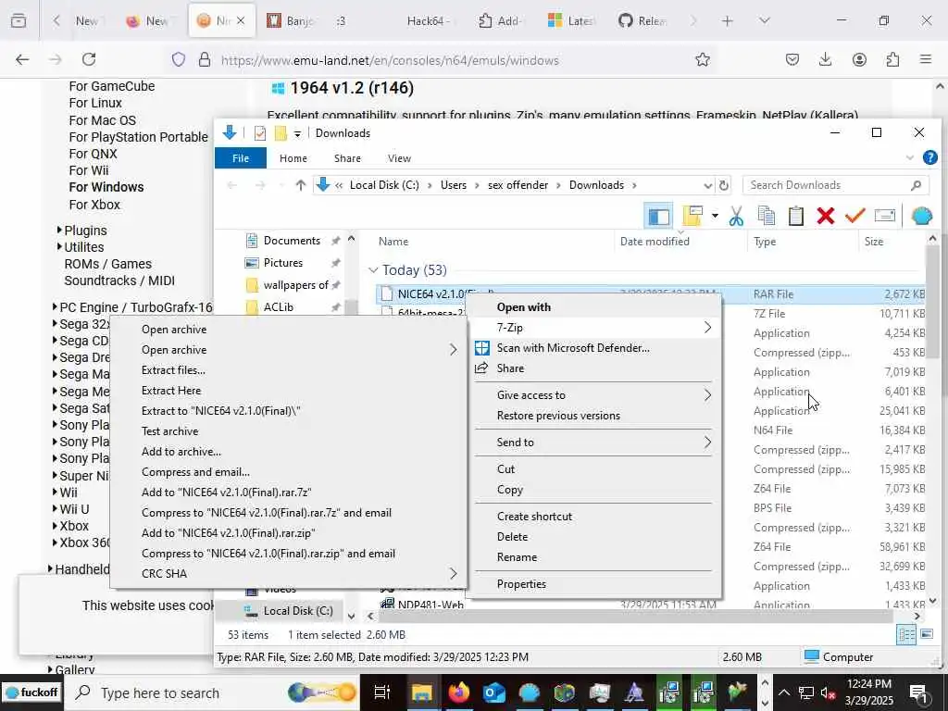Collapse the Today (53) group
This screenshot has height=711, width=948.
tap(373, 269)
